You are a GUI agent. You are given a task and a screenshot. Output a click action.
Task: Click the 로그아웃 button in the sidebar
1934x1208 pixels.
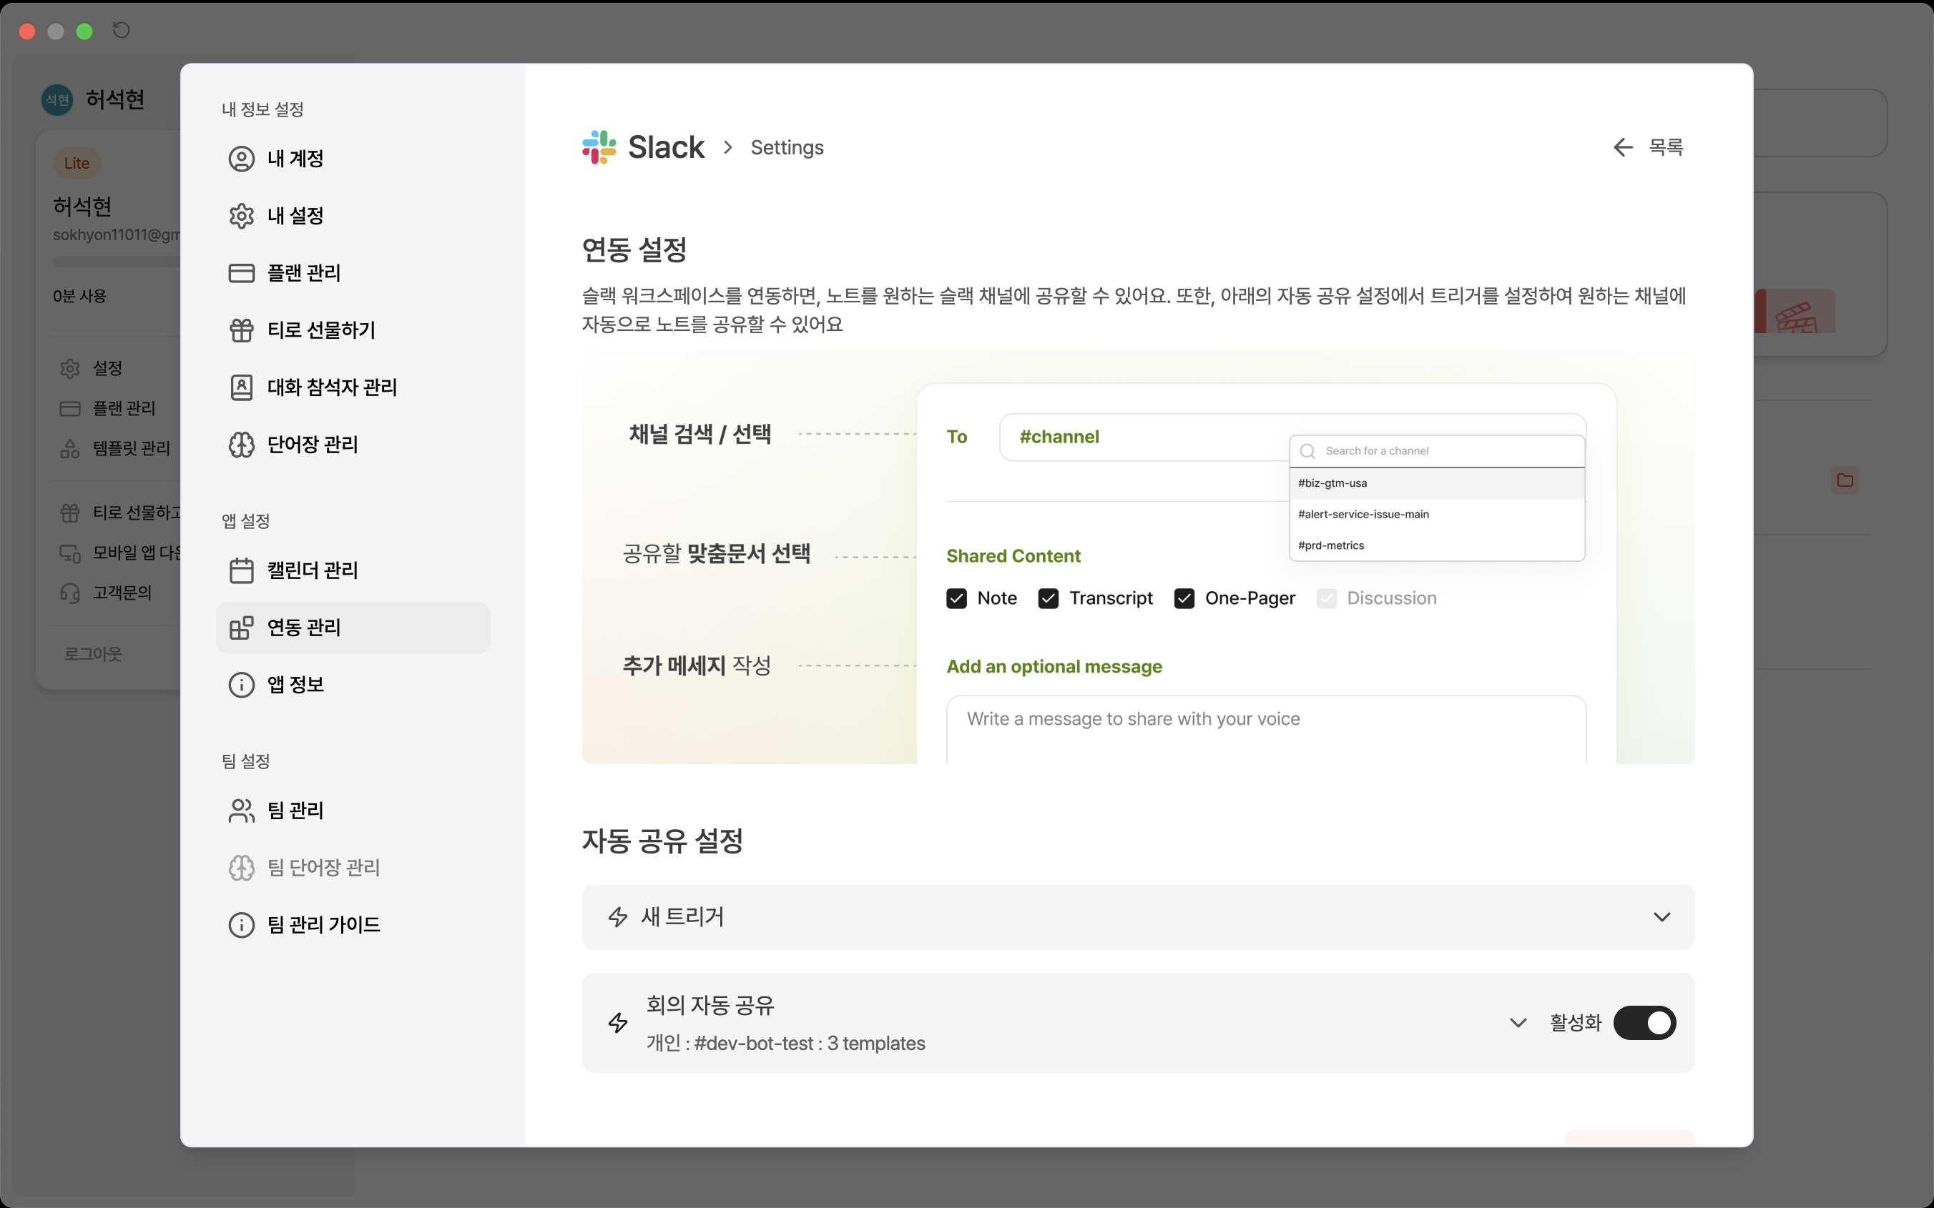[94, 653]
